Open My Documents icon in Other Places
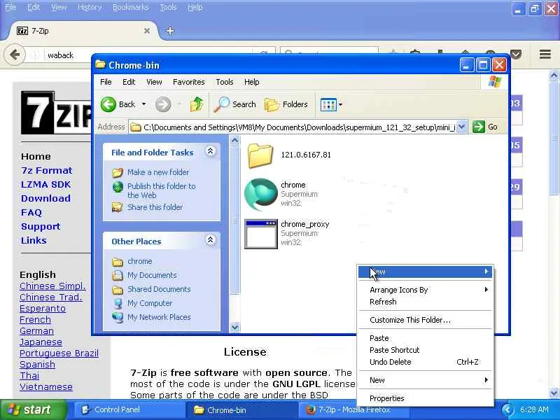Viewport: 560px width, 420px height. pos(118,275)
